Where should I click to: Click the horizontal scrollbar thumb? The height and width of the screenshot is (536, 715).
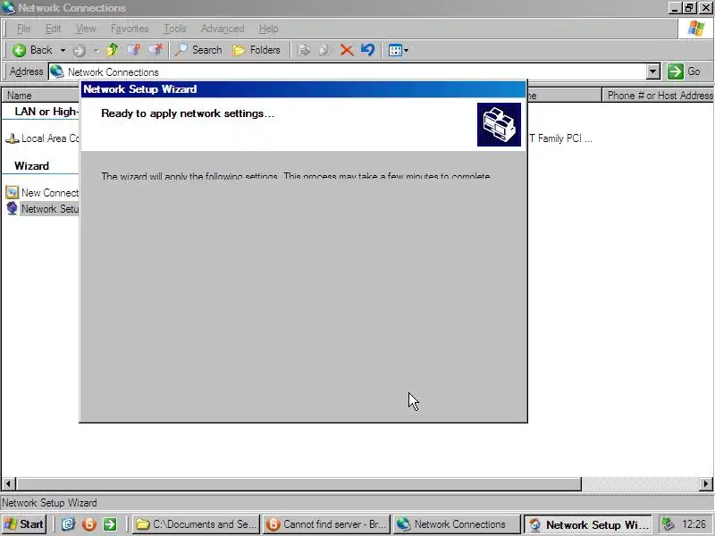[x=299, y=483]
